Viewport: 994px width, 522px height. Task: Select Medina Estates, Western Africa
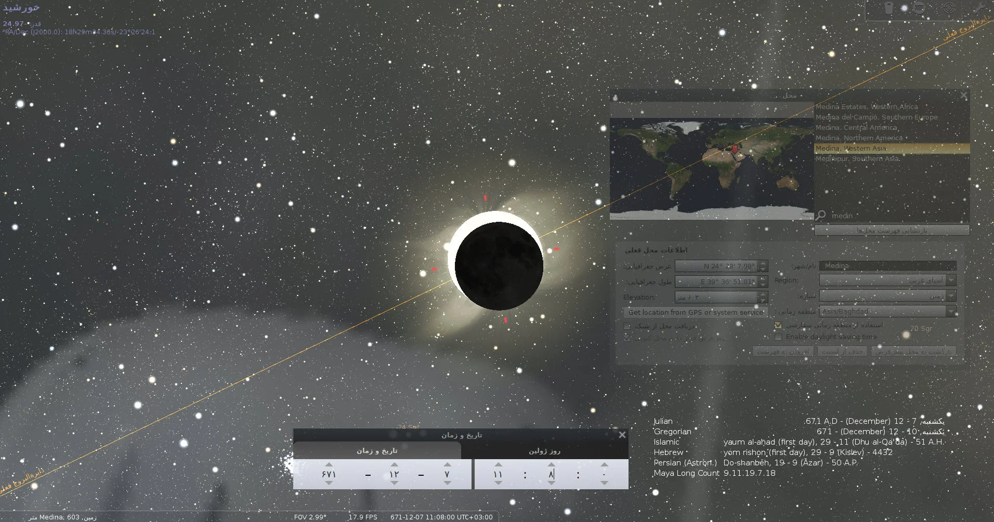pyautogui.click(x=892, y=107)
